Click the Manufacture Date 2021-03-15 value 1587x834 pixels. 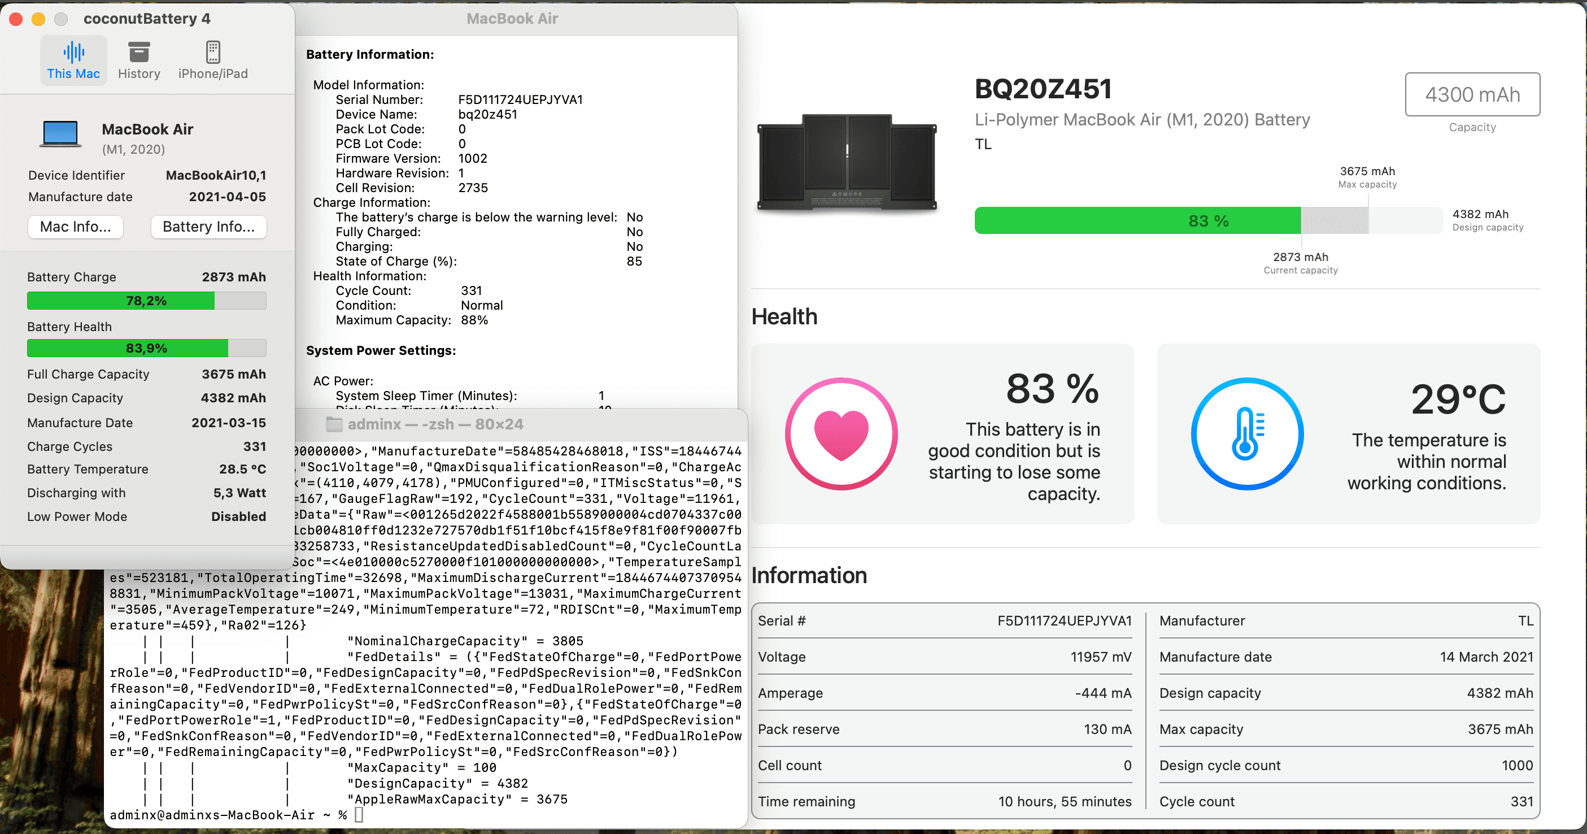click(x=229, y=423)
